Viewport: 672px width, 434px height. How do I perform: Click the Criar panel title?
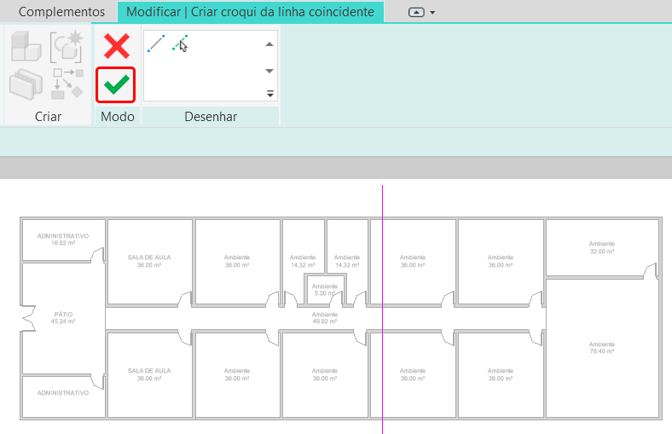tap(48, 117)
